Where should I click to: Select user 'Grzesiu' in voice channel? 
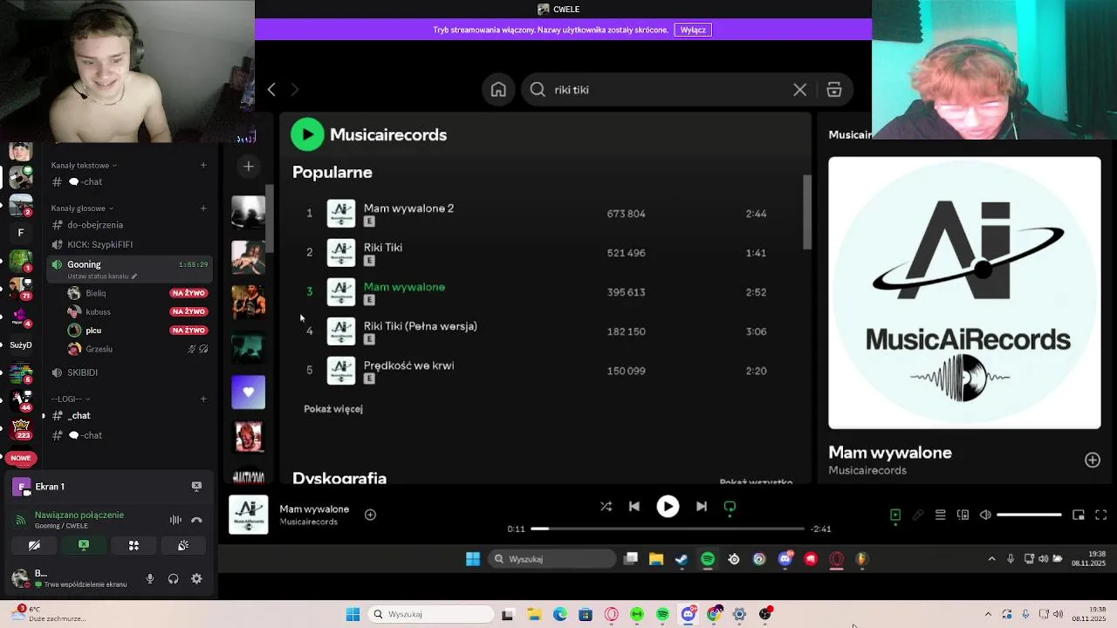[99, 349]
